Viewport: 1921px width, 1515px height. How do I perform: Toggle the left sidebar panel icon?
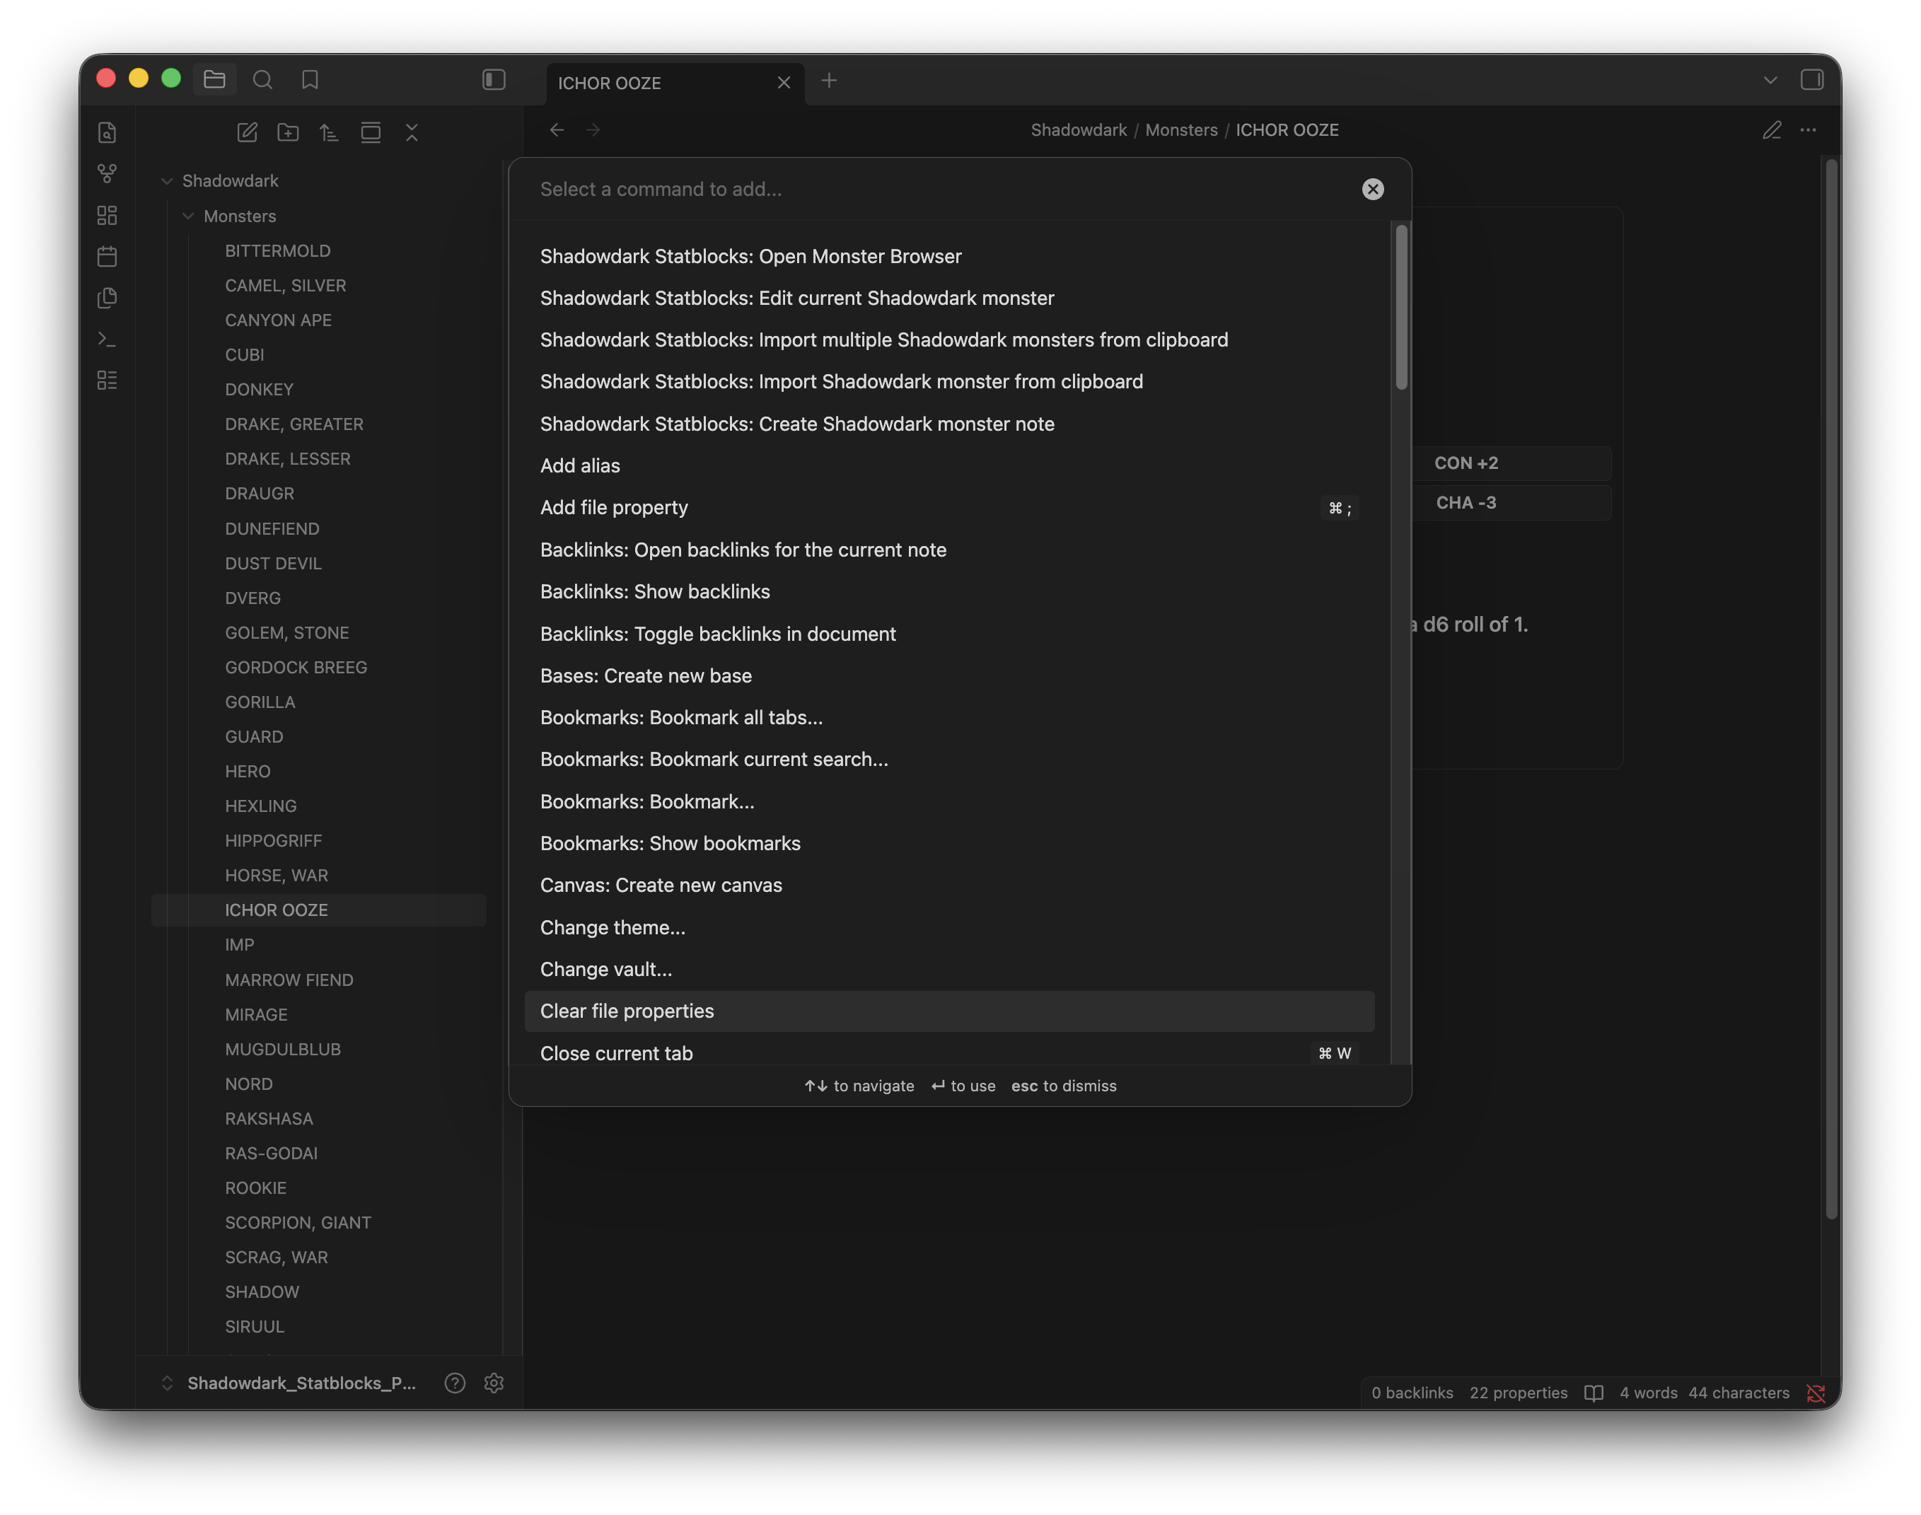tap(494, 79)
